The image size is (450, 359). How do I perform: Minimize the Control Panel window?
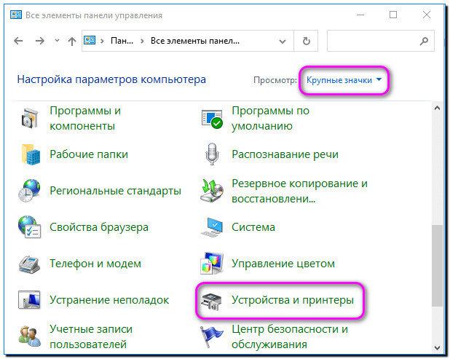[x=360, y=15]
